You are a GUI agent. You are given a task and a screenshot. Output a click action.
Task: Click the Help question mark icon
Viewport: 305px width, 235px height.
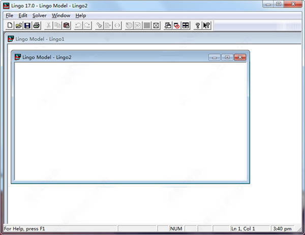pyautogui.click(x=198, y=25)
